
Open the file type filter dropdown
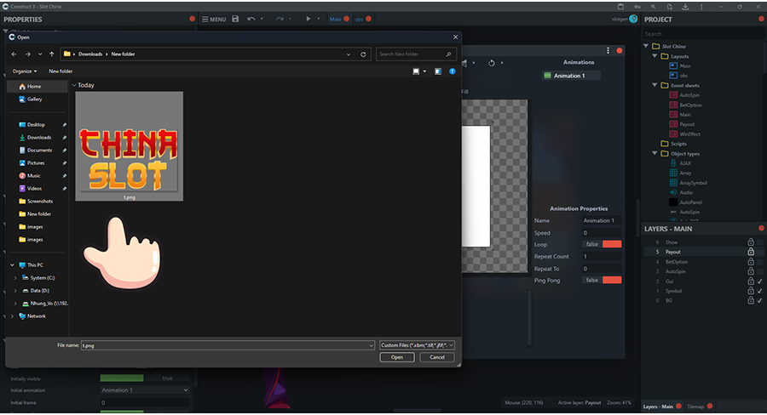pos(418,345)
